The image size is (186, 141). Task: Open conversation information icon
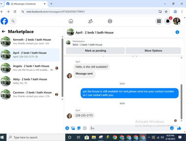click(177, 32)
